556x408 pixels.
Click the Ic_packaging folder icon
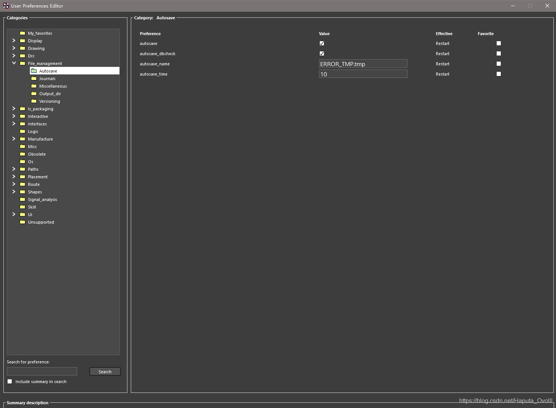tap(22, 109)
